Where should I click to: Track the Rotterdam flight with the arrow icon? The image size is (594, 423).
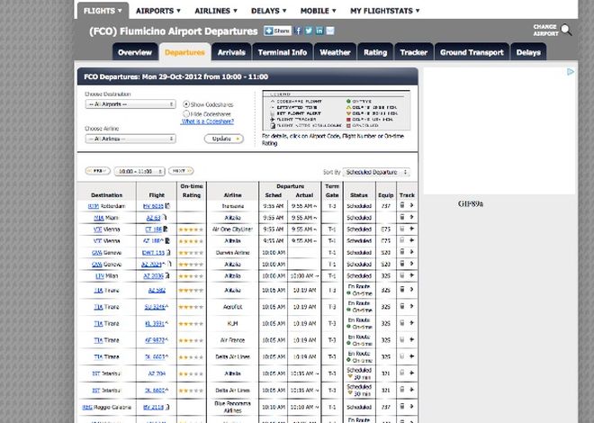(411, 205)
